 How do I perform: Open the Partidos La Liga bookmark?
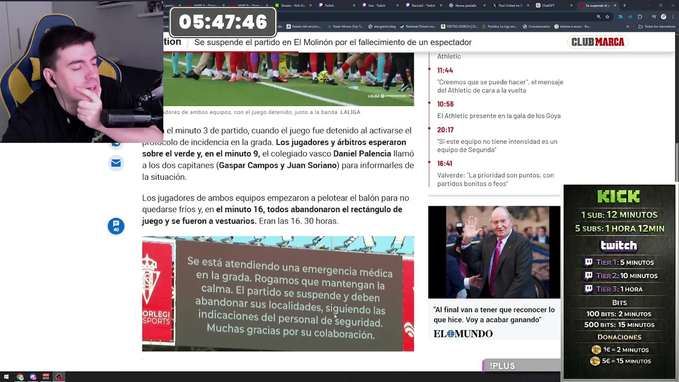coord(499,27)
